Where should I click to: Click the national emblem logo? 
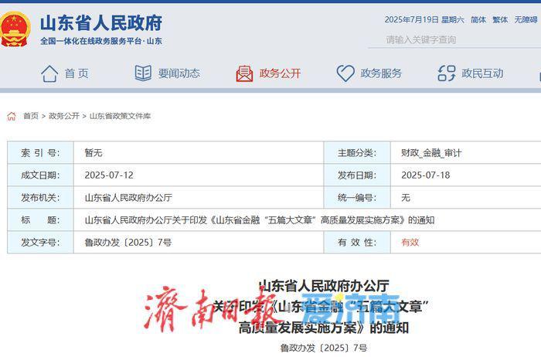pos(15,29)
